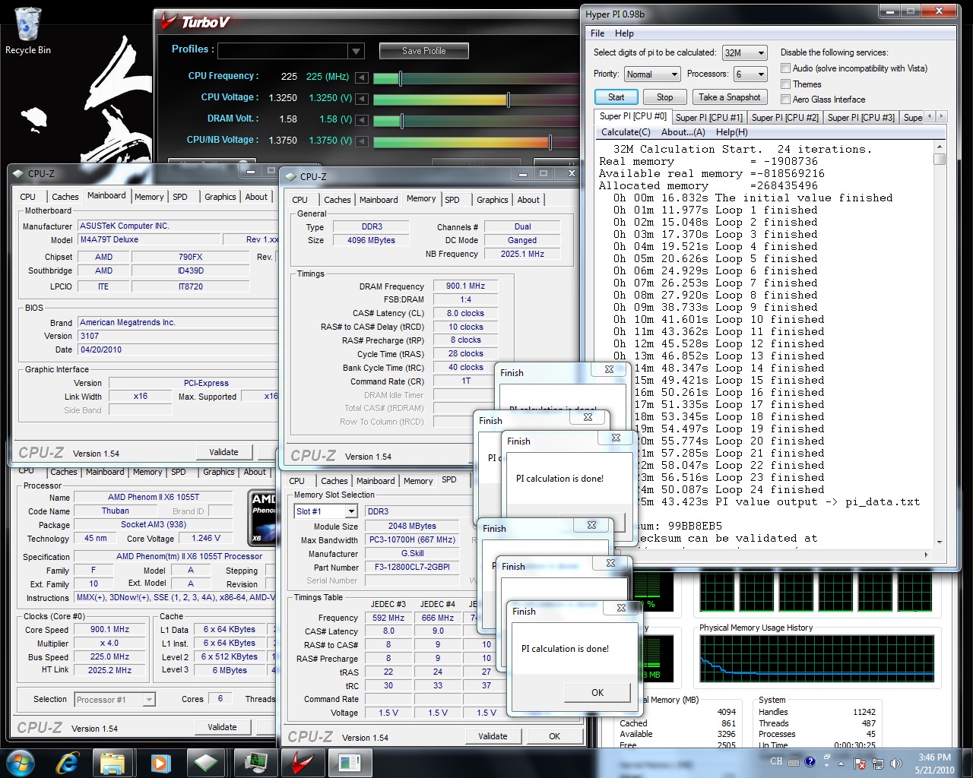Image resolution: width=973 pixels, height=778 pixels.
Task: Click Validate in the CPU-Z SPD window
Action: click(x=493, y=736)
